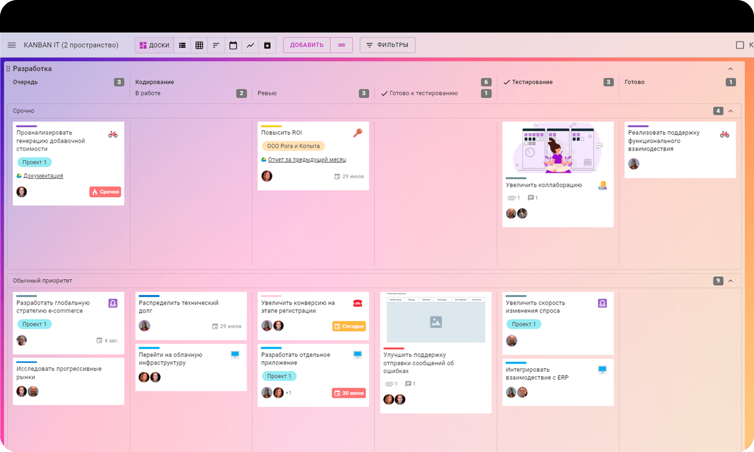Image resolution: width=754 pixels, height=452 pixels.
Task: Open the Увеличить коллаборацию card cover image
Action: [x=558, y=148]
